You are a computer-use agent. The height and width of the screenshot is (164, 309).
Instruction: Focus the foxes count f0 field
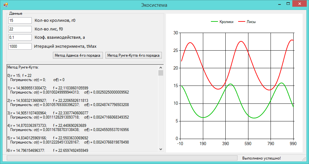20,29
